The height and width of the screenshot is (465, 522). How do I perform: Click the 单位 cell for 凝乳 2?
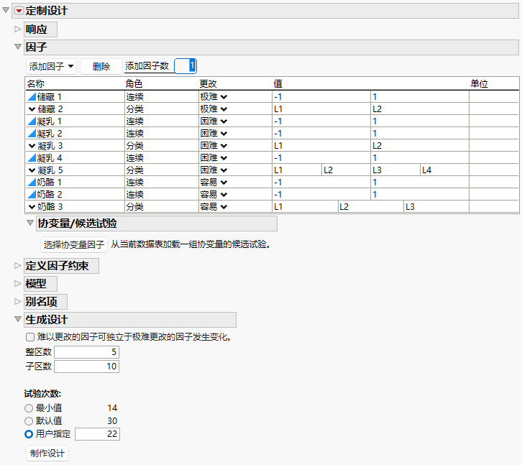[x=494, y=134]
